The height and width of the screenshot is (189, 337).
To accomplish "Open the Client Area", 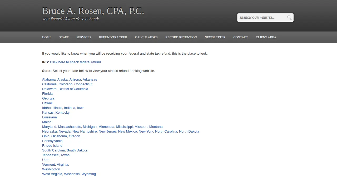I will point(266,37).
